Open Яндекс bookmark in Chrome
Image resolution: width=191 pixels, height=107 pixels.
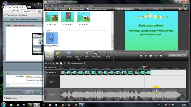[23, 15]
